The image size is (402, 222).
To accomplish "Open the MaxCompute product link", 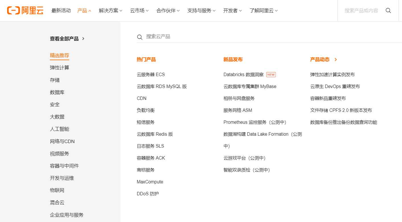I will pos(150,182).
